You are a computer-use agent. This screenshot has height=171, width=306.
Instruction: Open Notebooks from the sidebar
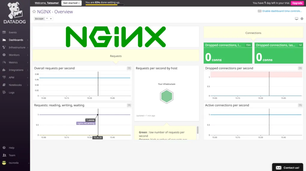click(15, 85)
